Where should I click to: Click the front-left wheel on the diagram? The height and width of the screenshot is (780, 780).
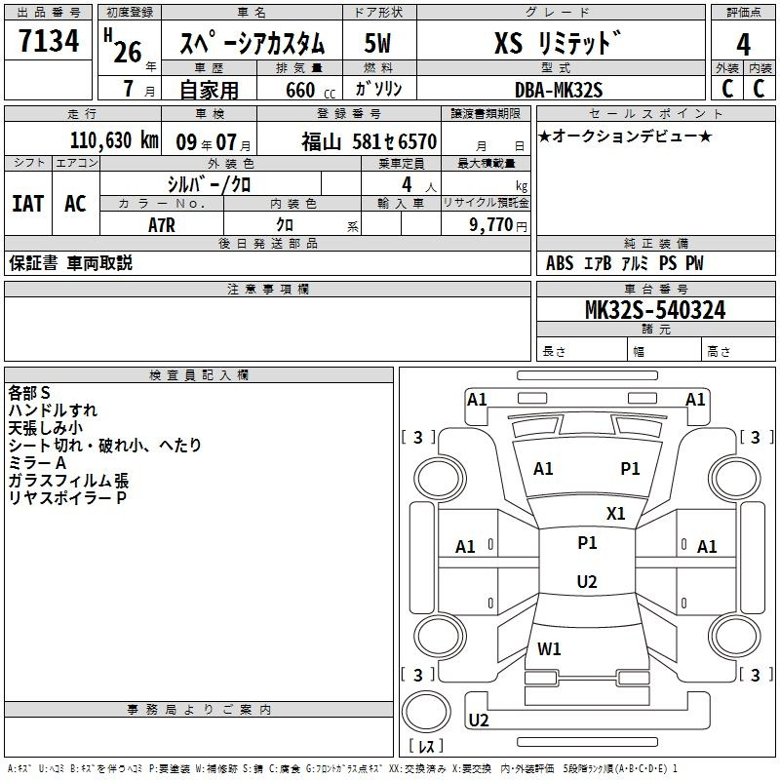[440, 479]
